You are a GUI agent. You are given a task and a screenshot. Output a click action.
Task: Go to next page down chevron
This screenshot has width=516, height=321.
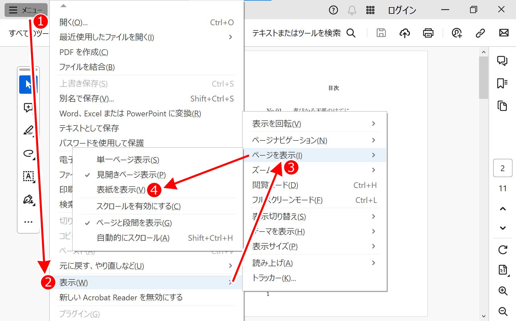[x=503, y=228]
